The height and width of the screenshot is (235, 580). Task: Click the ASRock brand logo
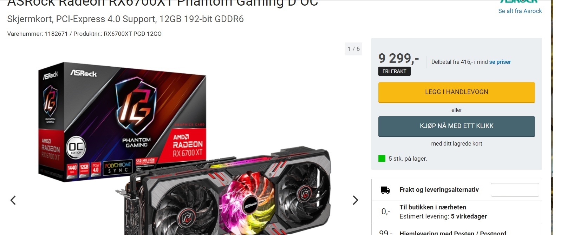pyautogui.click(x=519, y=1)
